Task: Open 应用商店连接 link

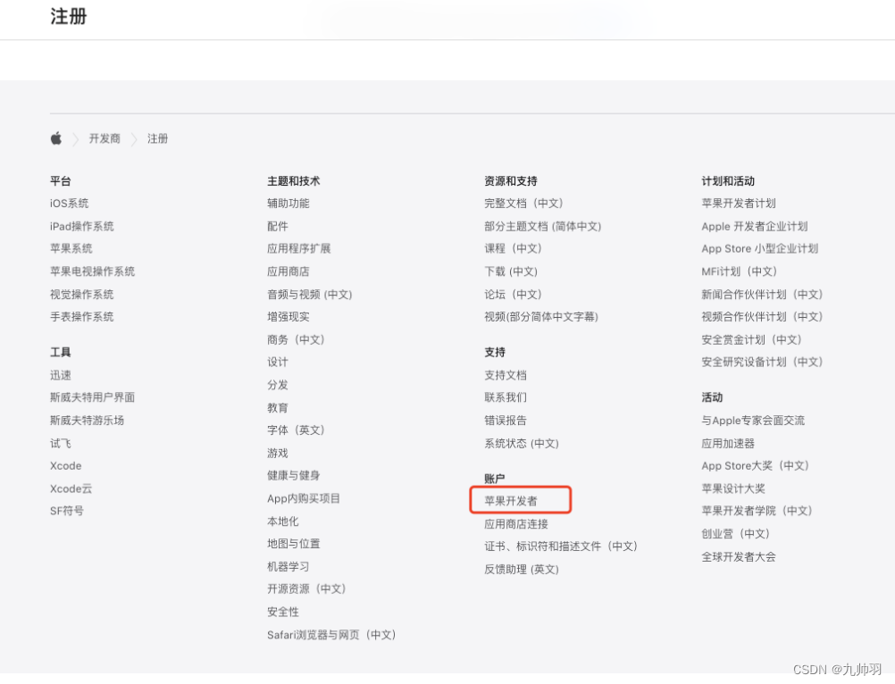Action: coord(516,523)
